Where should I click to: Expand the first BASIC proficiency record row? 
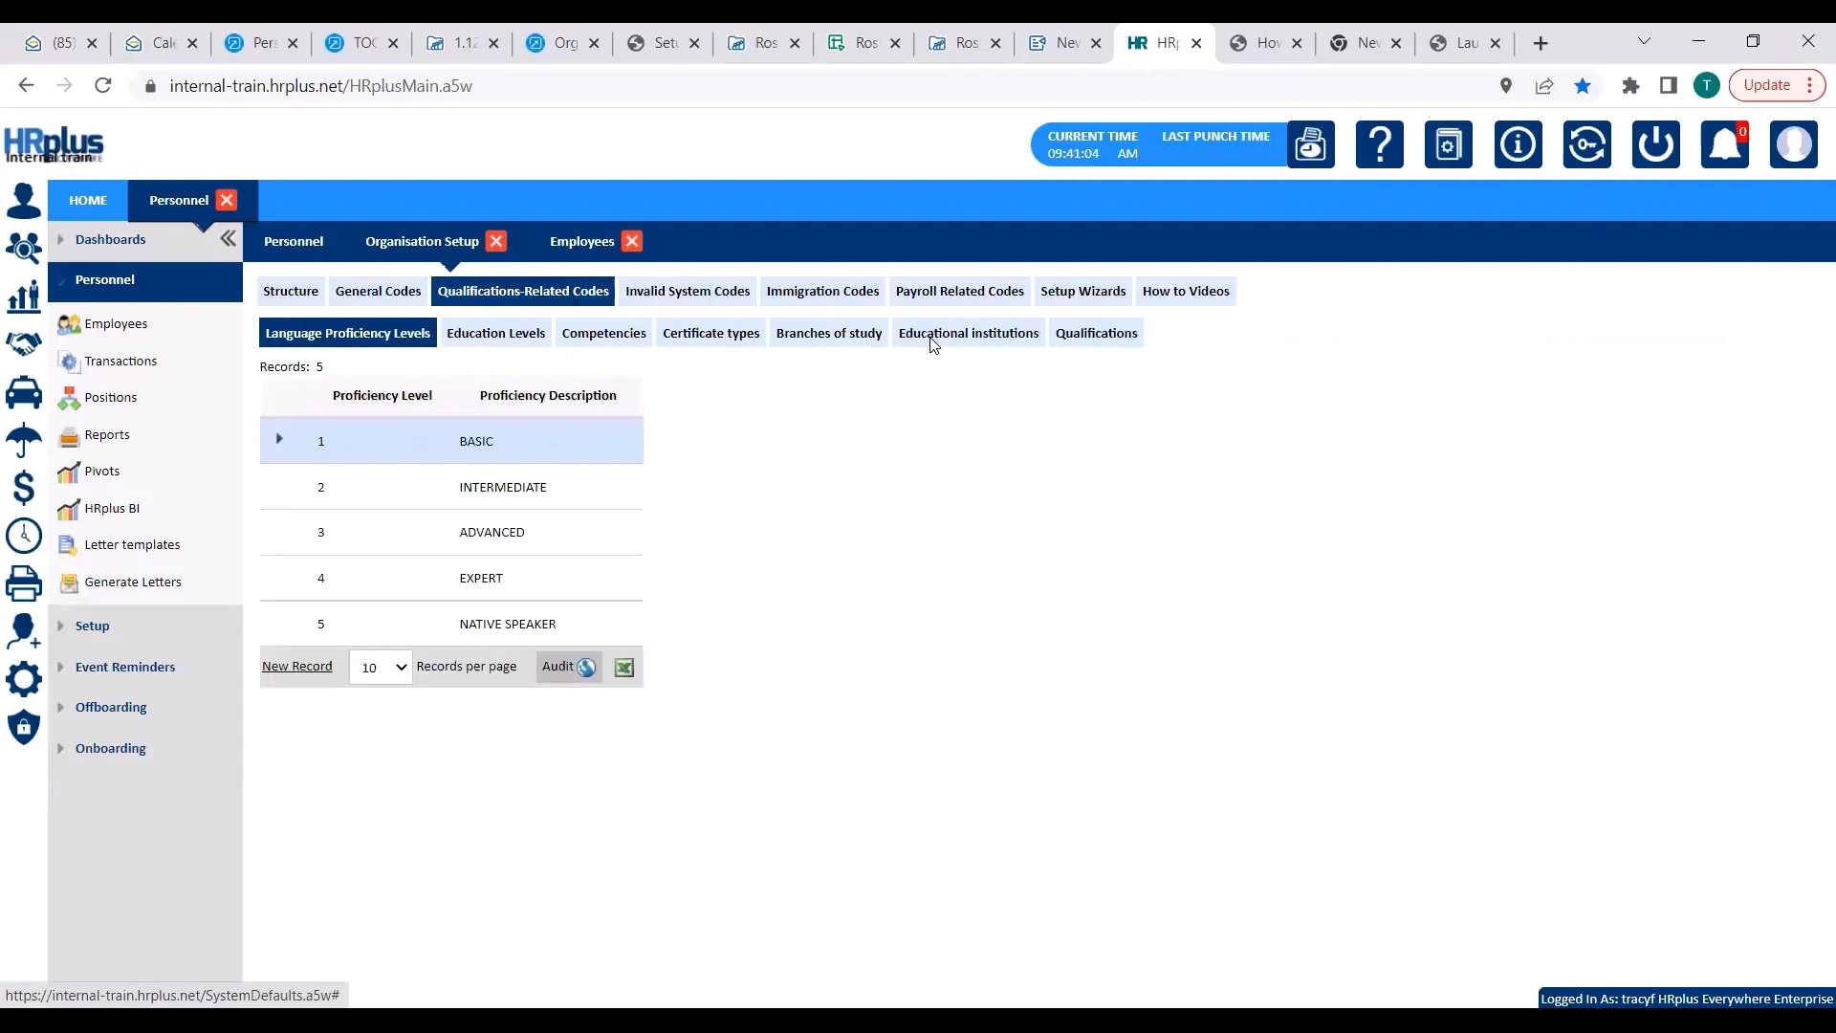click(x=278, y=439)
